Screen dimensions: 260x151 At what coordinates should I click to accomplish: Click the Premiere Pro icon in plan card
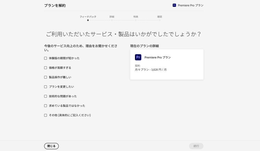[138, 57]
